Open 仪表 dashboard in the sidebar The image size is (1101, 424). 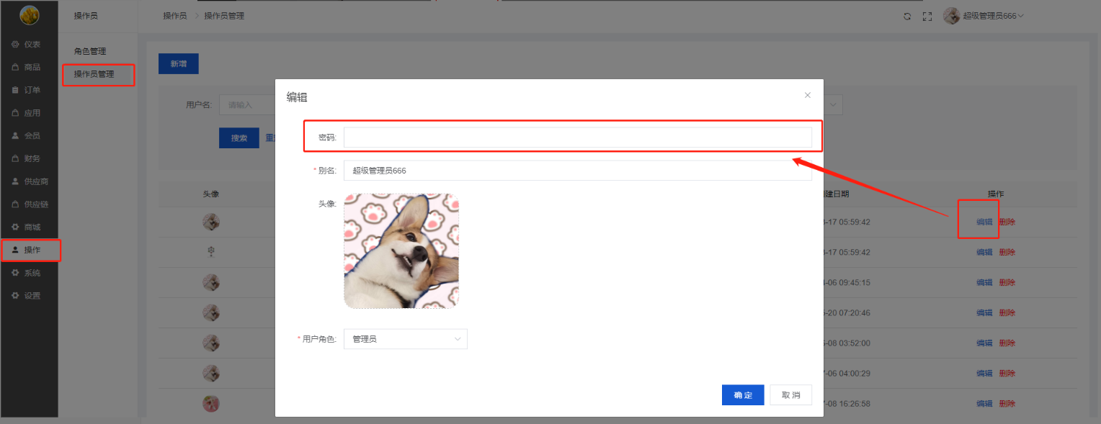point(30,45)
